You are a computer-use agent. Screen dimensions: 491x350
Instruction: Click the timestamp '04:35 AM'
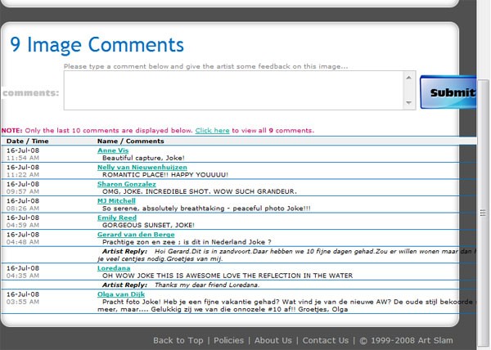coord(23,276)
